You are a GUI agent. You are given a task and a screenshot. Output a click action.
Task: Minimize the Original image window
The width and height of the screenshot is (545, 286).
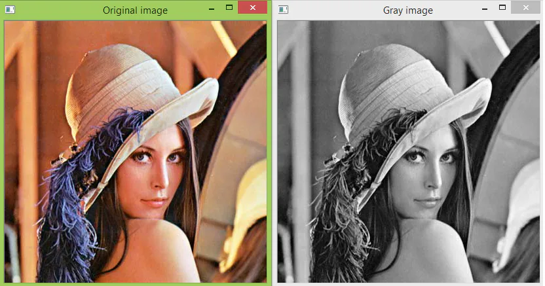(x=212, y=9)
